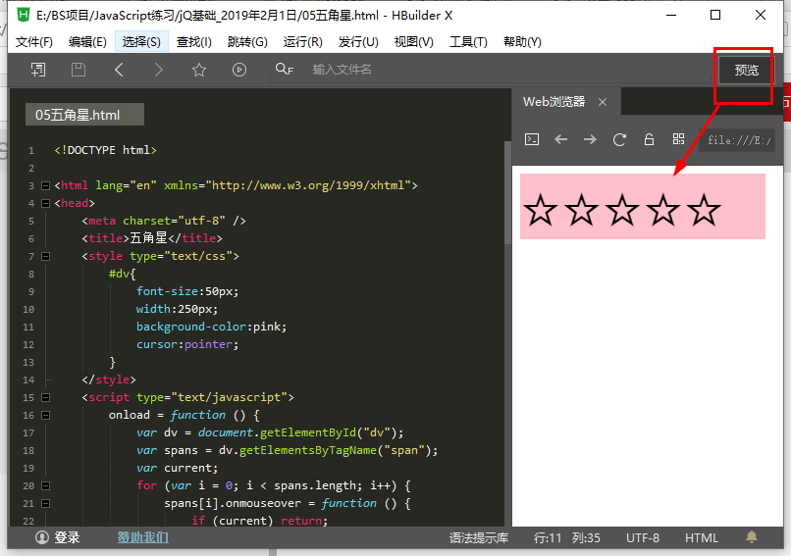Image resolution: width=791 pixels, height=556 pixels.
Task: Open the 跳转(G) menu
Action: [x=247, y=42]
